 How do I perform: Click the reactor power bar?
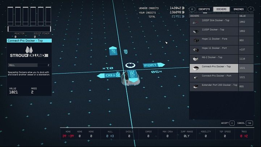click(x=29, y=29)
